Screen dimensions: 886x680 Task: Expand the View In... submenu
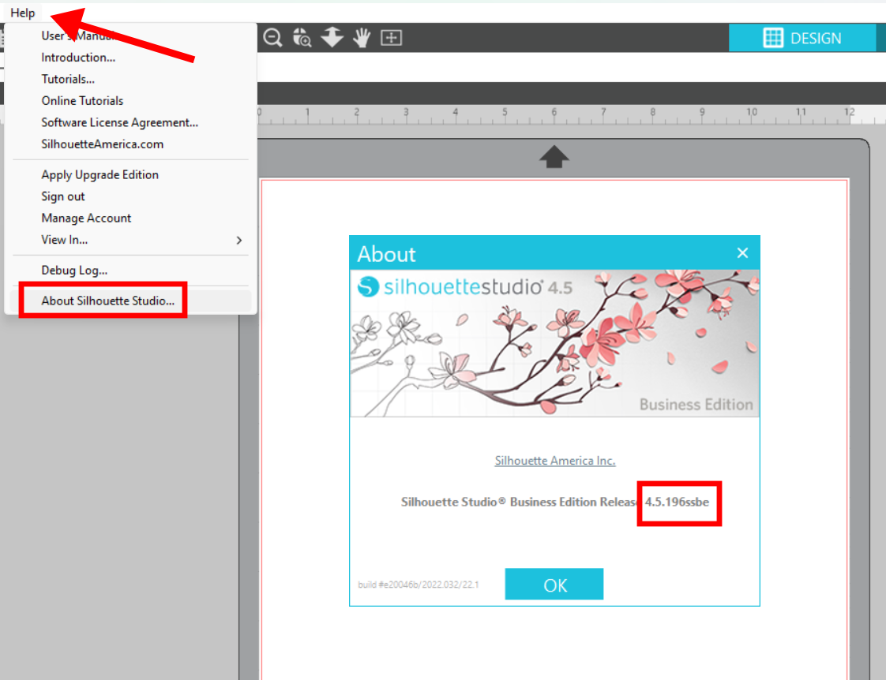coord(130,240)
